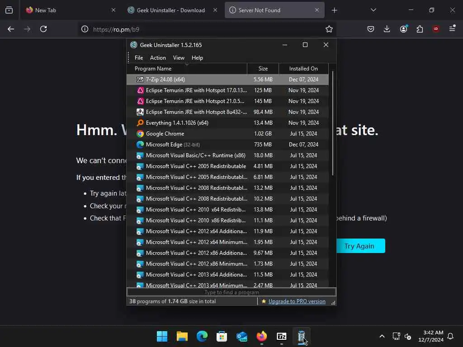Open the Help menu

tap(197, 58)
